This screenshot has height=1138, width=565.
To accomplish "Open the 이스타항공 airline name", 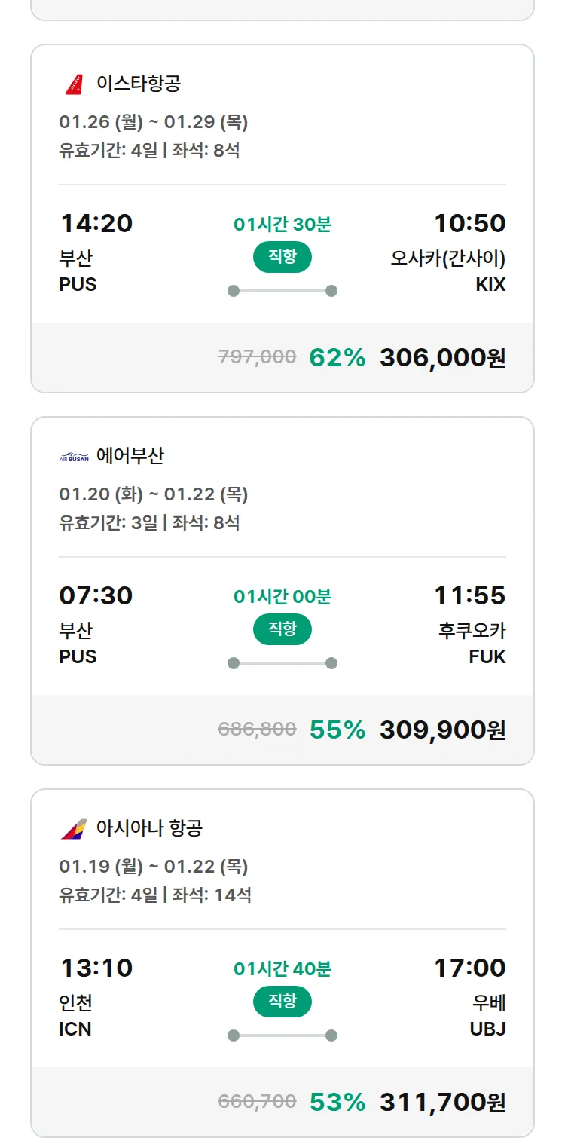I will point(139,84).
